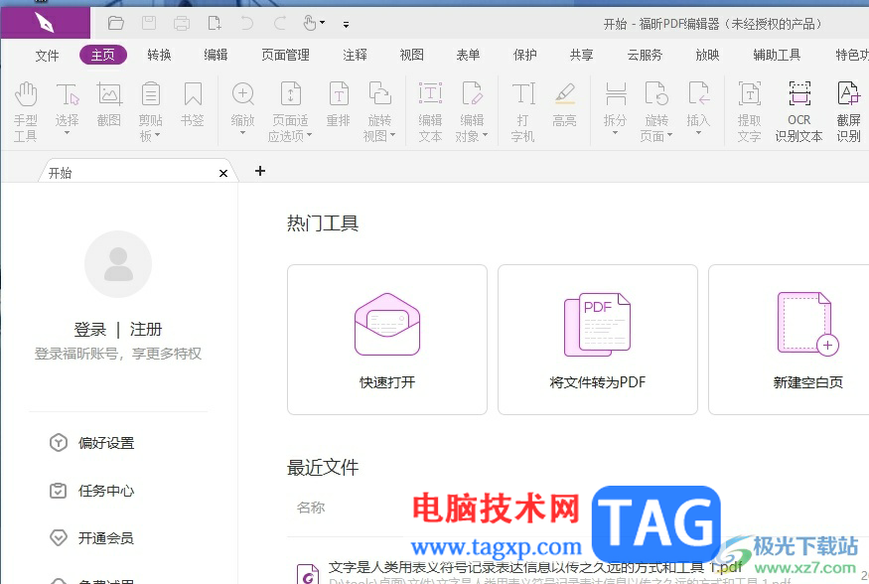Click Become a Member (开通会员)
Viewport: 869px width, 584px height.
tap(92, 538)
